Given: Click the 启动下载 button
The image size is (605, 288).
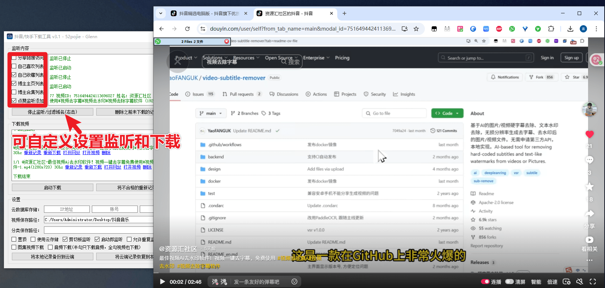Looking at the screenshot, I should tap(53, 188).
